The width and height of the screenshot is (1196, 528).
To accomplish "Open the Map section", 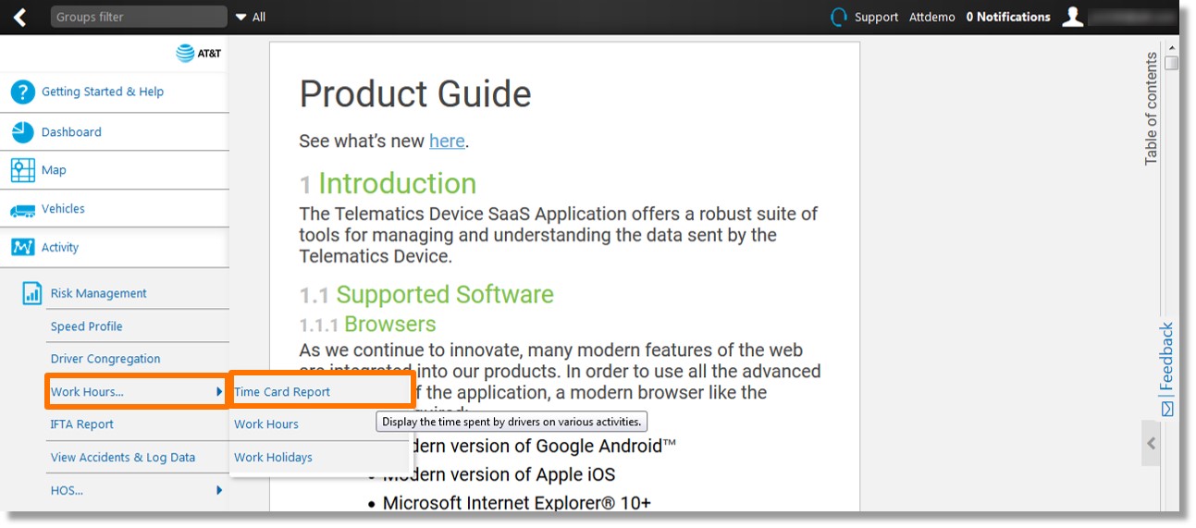I will (54, 170).
